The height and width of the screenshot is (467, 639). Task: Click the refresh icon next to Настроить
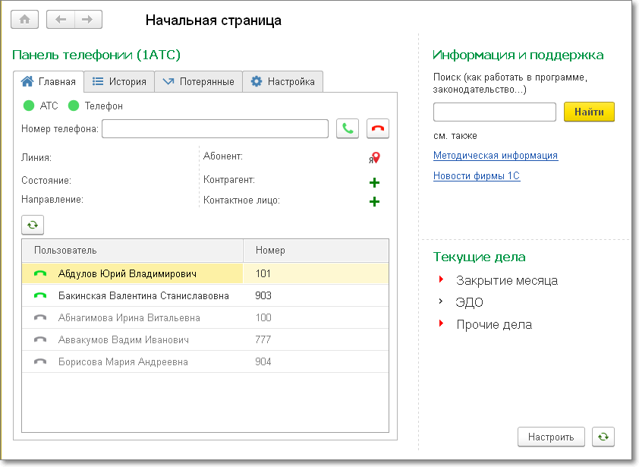(603, 437)
